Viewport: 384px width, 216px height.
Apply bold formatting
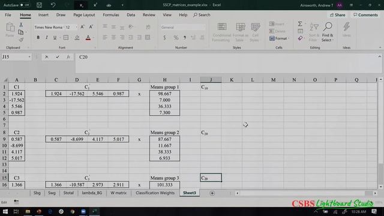point(38,37)
